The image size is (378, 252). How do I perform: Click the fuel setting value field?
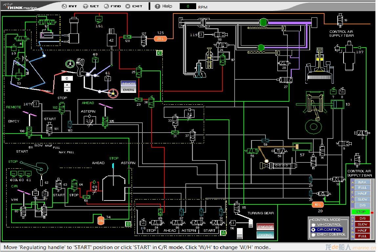click(x=67, y=78)
